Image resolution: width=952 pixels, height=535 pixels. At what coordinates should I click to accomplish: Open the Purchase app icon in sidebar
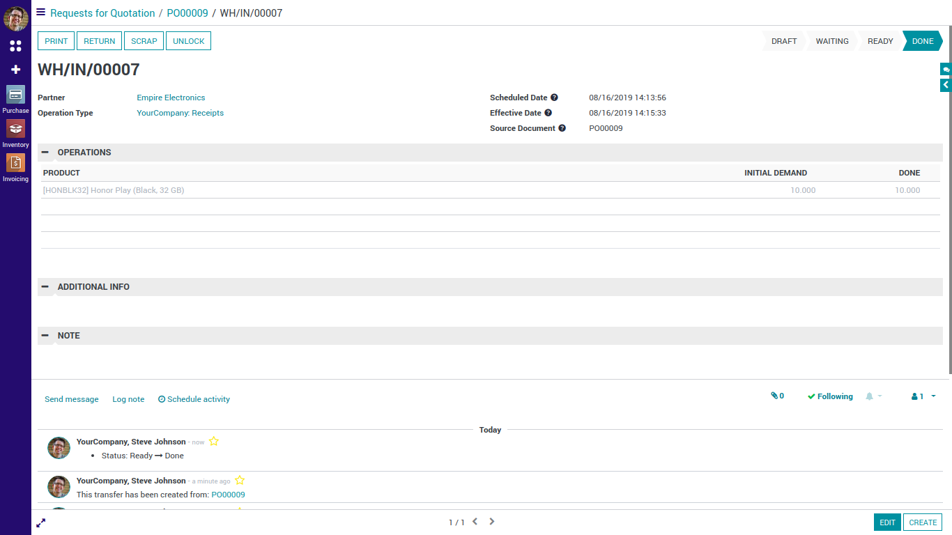[x=15, y=95]
